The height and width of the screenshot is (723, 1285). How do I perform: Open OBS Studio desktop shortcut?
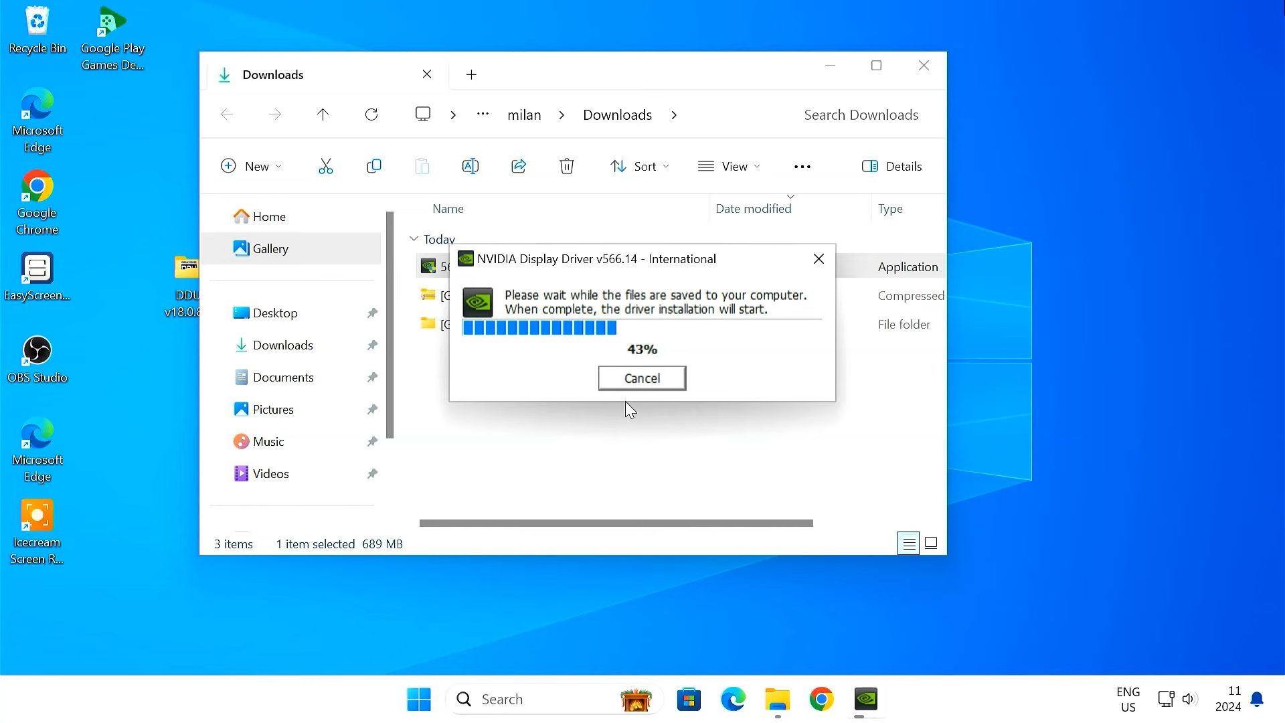37,359
